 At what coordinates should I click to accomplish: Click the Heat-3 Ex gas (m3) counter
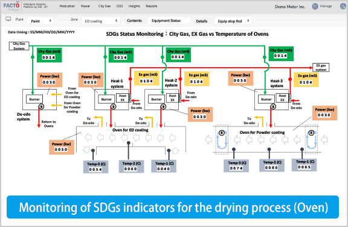(x=306, y=79)
